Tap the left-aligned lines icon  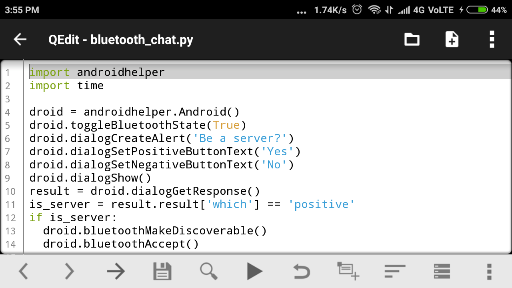(395, 271)
